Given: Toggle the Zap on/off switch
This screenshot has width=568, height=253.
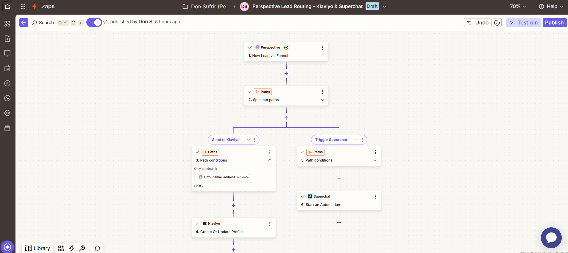Looking at the screenshot, I should pos(94,23).
